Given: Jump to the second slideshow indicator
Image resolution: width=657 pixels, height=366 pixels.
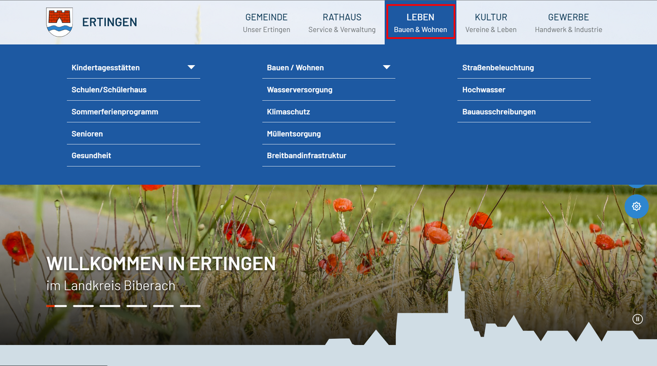Looking at the screenshot, I should [83, 306].
